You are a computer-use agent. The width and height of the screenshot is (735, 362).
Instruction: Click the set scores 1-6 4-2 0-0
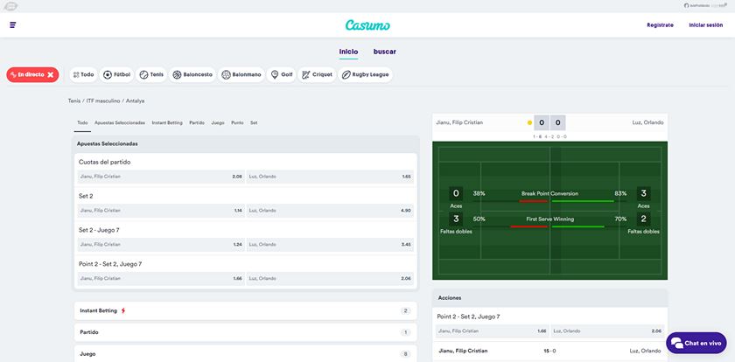(x=549, y=136)
